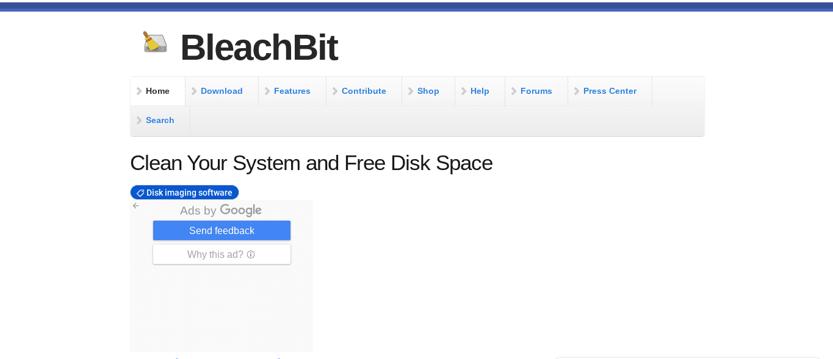The width and height of the screenshot is (833, 359).
Task: Expand the Features navigation entry
Action: click(x=292, y=90)
